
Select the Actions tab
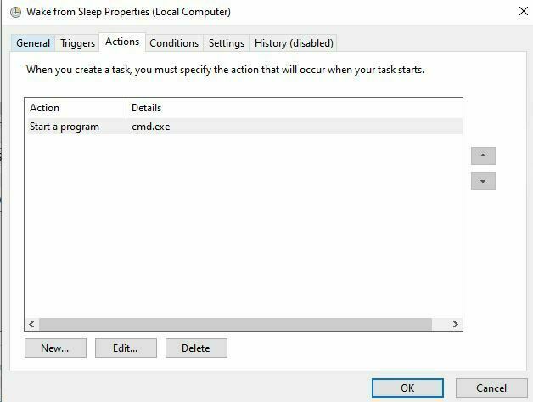(x=122, y=42)
